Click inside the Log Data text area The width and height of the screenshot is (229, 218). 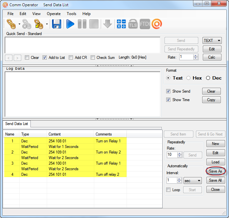coord(82,94)
